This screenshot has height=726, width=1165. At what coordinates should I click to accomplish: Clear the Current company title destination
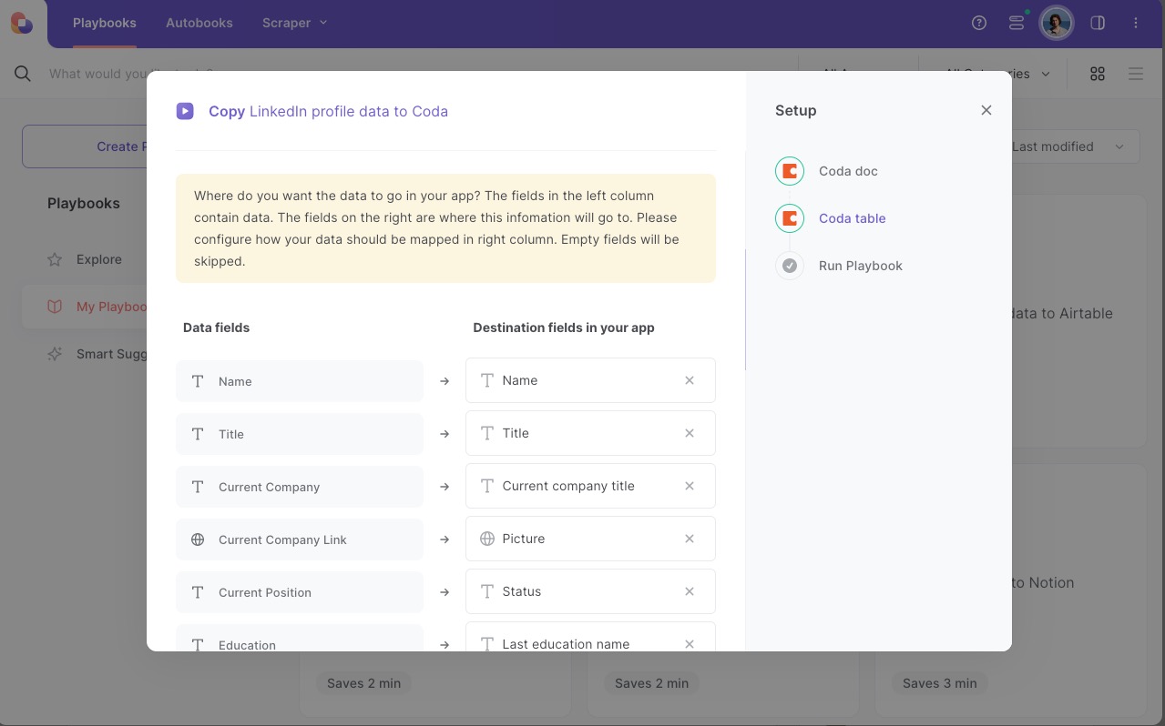pyautogui.click(x=690, y=486)
